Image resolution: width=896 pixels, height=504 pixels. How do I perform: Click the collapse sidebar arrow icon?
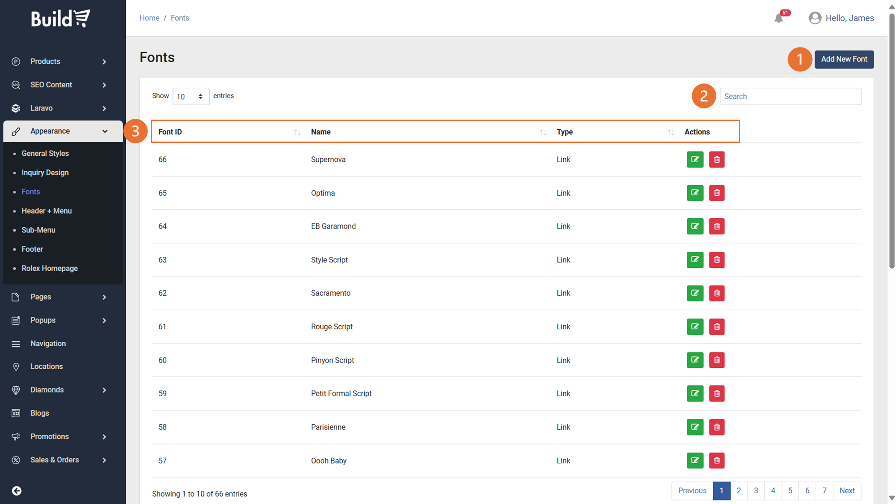pyautogui.click(x=17, y=491)
